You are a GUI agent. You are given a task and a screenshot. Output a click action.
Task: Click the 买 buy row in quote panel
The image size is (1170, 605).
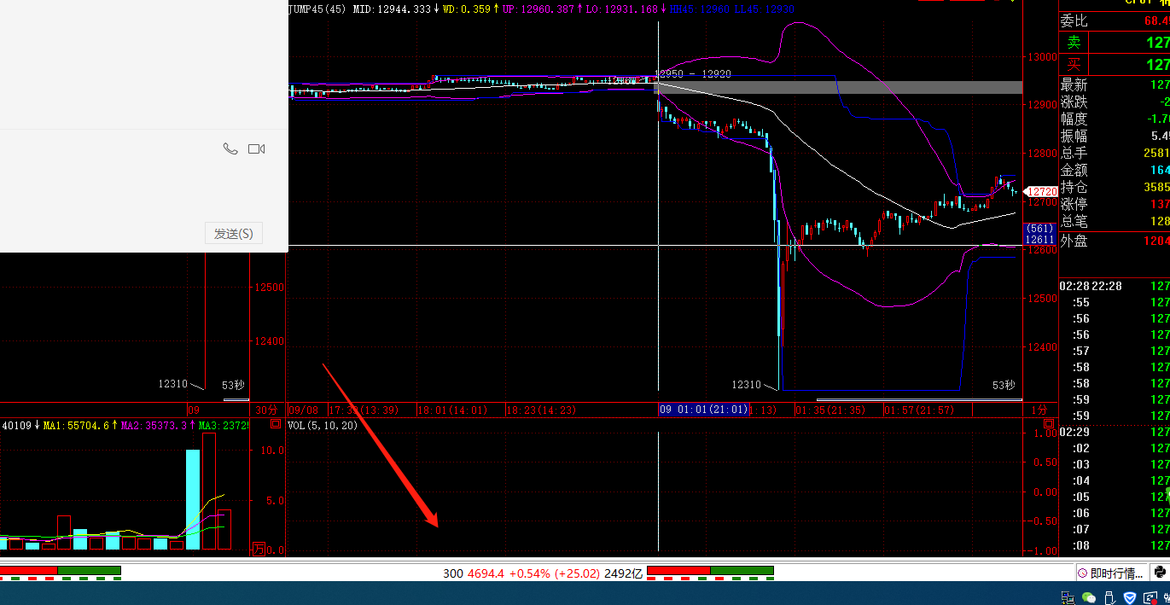[1115, 65]
